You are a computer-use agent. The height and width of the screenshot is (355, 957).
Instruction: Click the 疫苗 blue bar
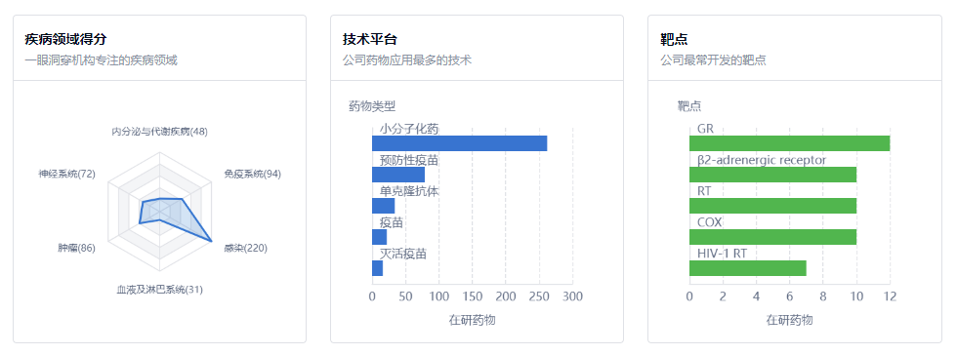pos(380,237)
